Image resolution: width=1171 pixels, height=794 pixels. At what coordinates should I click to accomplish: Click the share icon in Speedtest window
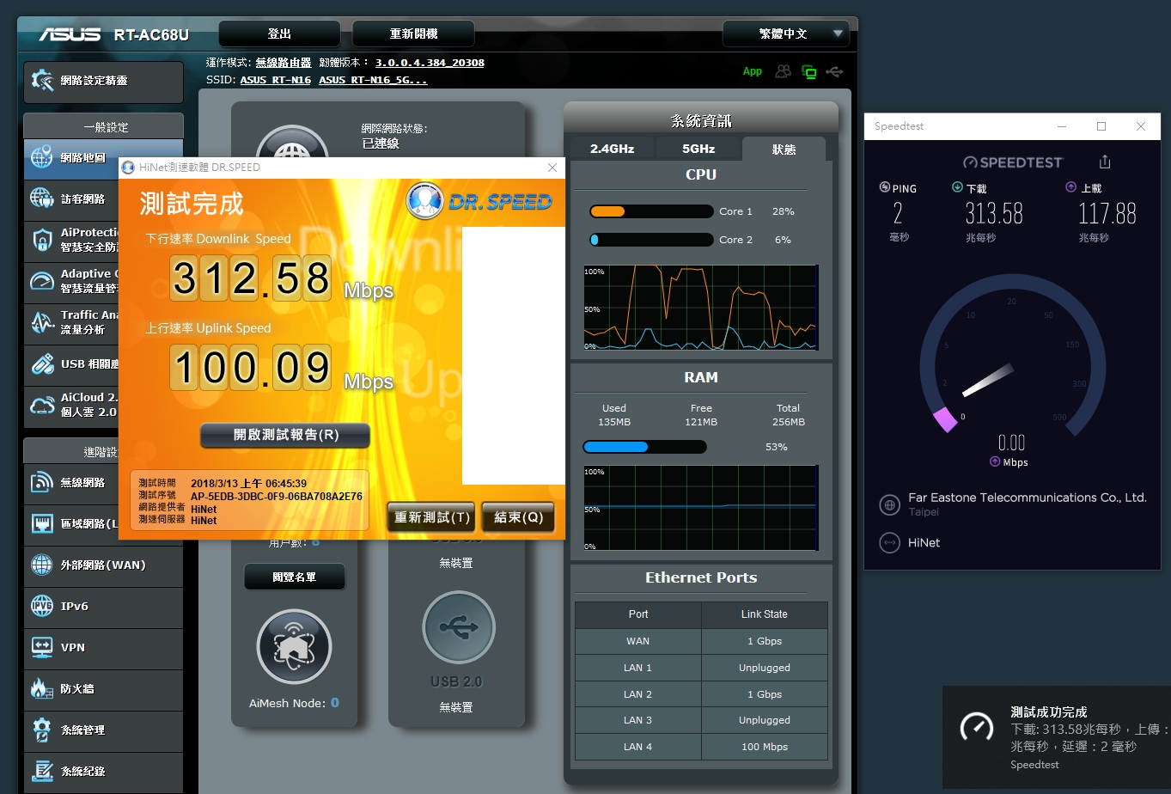pos(1105,162)
